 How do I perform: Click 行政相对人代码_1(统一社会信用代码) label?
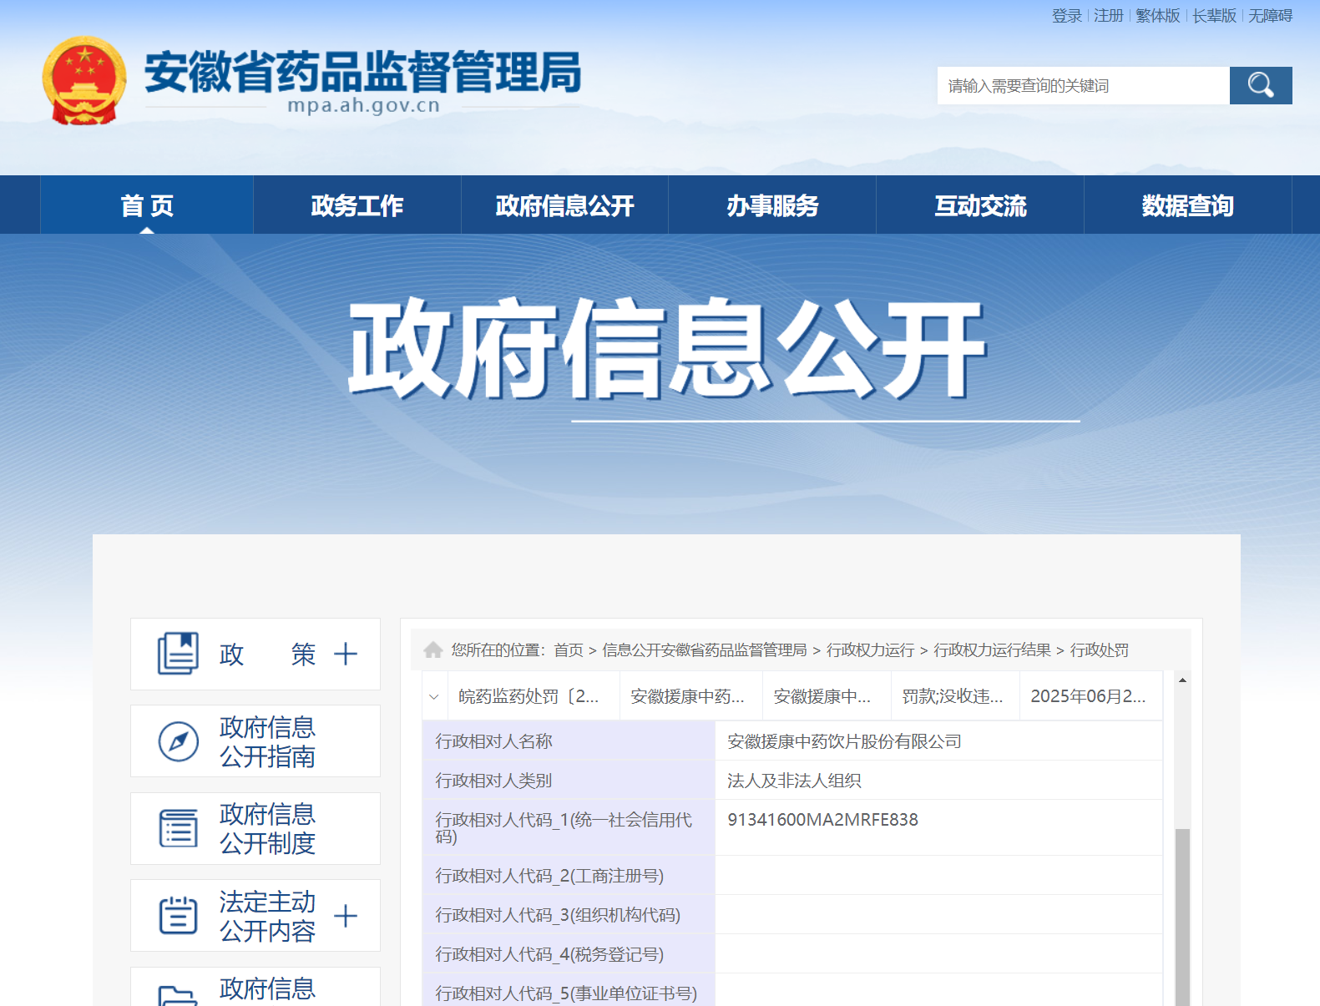(x=564, y=828)
